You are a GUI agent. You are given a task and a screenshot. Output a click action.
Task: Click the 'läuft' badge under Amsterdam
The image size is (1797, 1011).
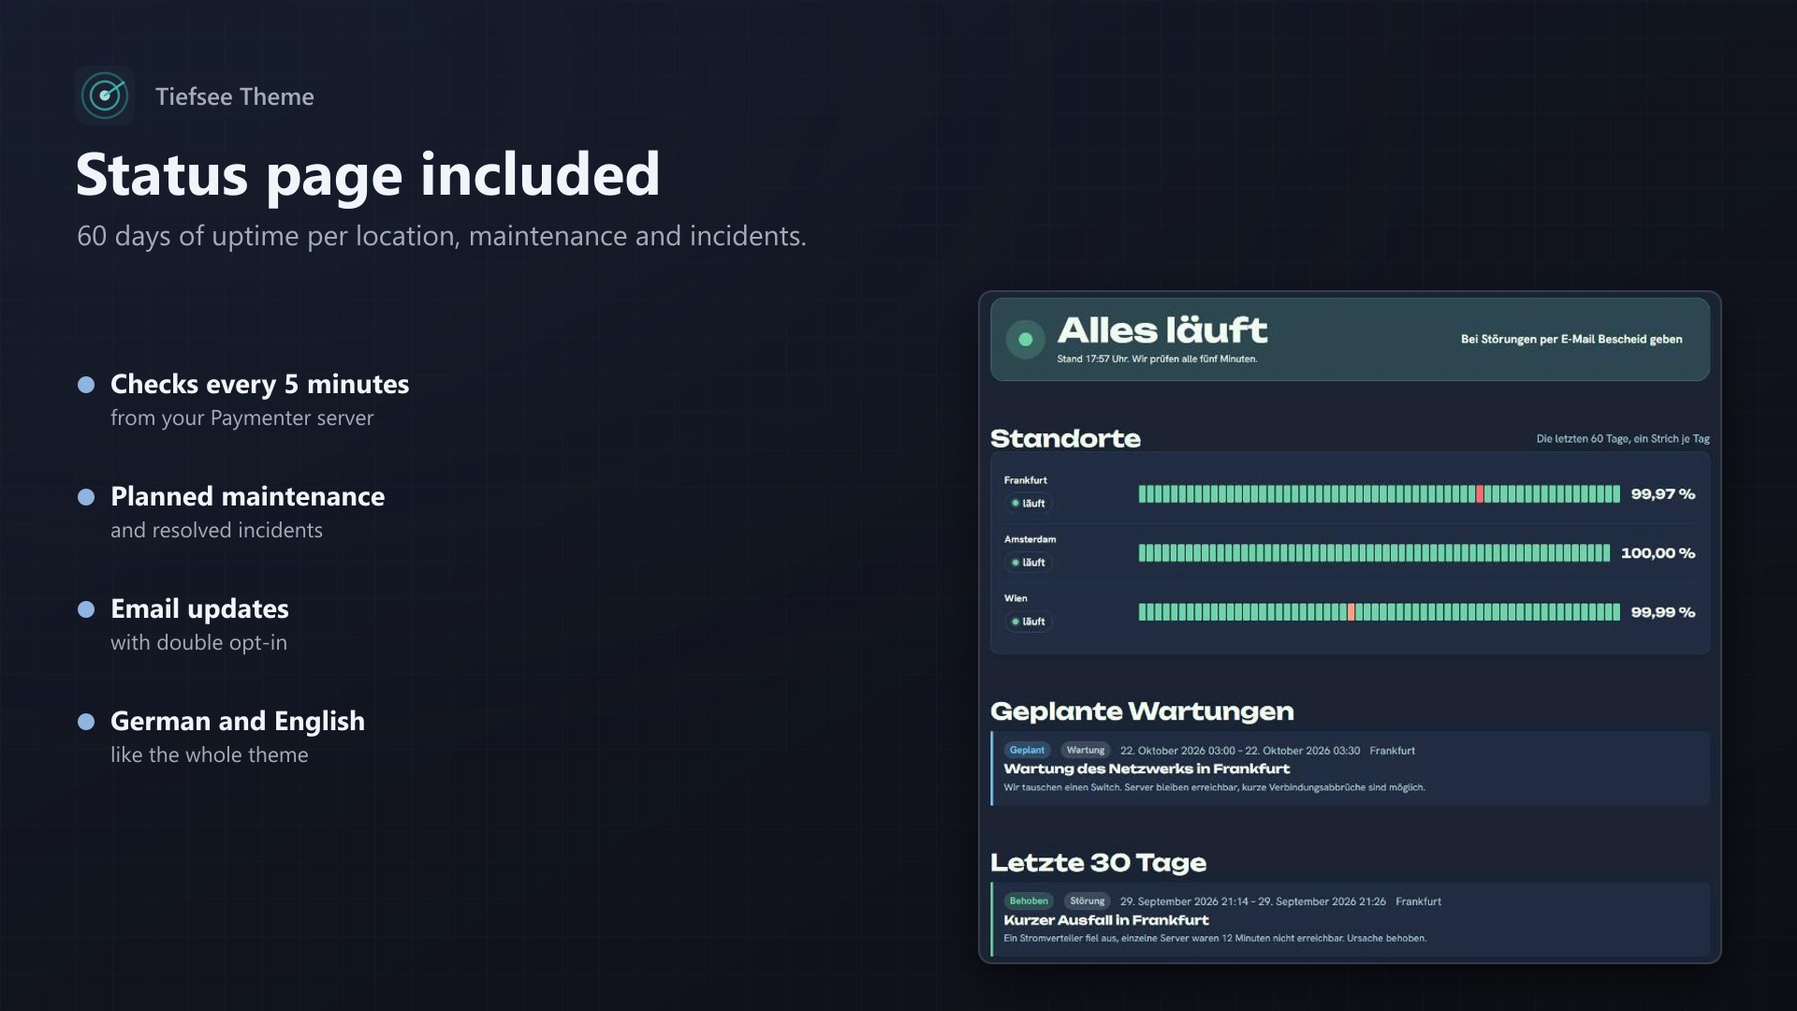1029,563
